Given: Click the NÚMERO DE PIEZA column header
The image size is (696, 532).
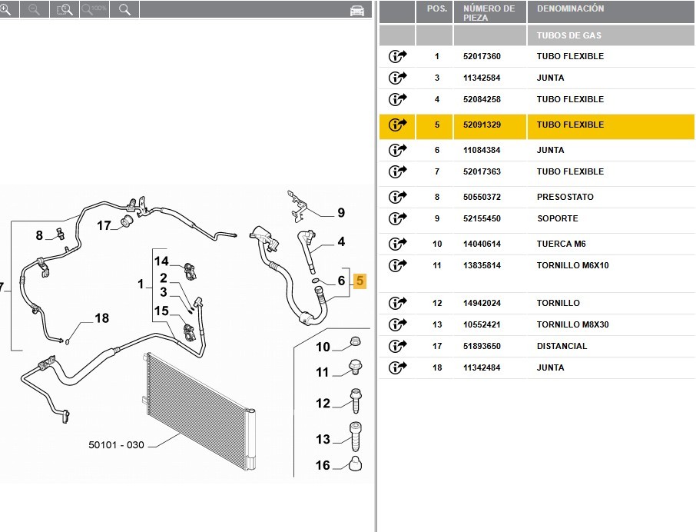Looking at the screenshot, I should (489, 13).
